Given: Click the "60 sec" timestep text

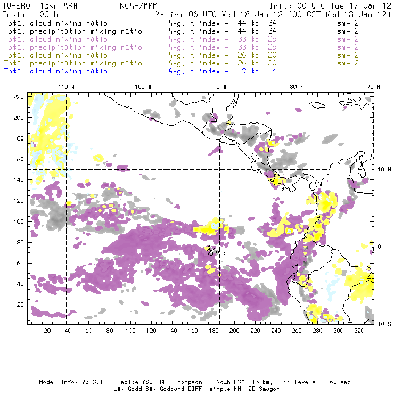Looking at the screenshot, I should [340, 382].
